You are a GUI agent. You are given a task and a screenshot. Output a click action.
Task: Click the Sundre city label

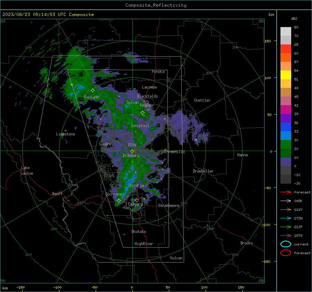(105, 144)
